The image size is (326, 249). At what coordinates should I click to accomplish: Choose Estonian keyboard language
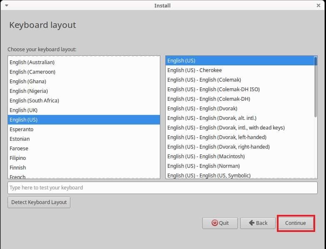[x=84, y=139]
